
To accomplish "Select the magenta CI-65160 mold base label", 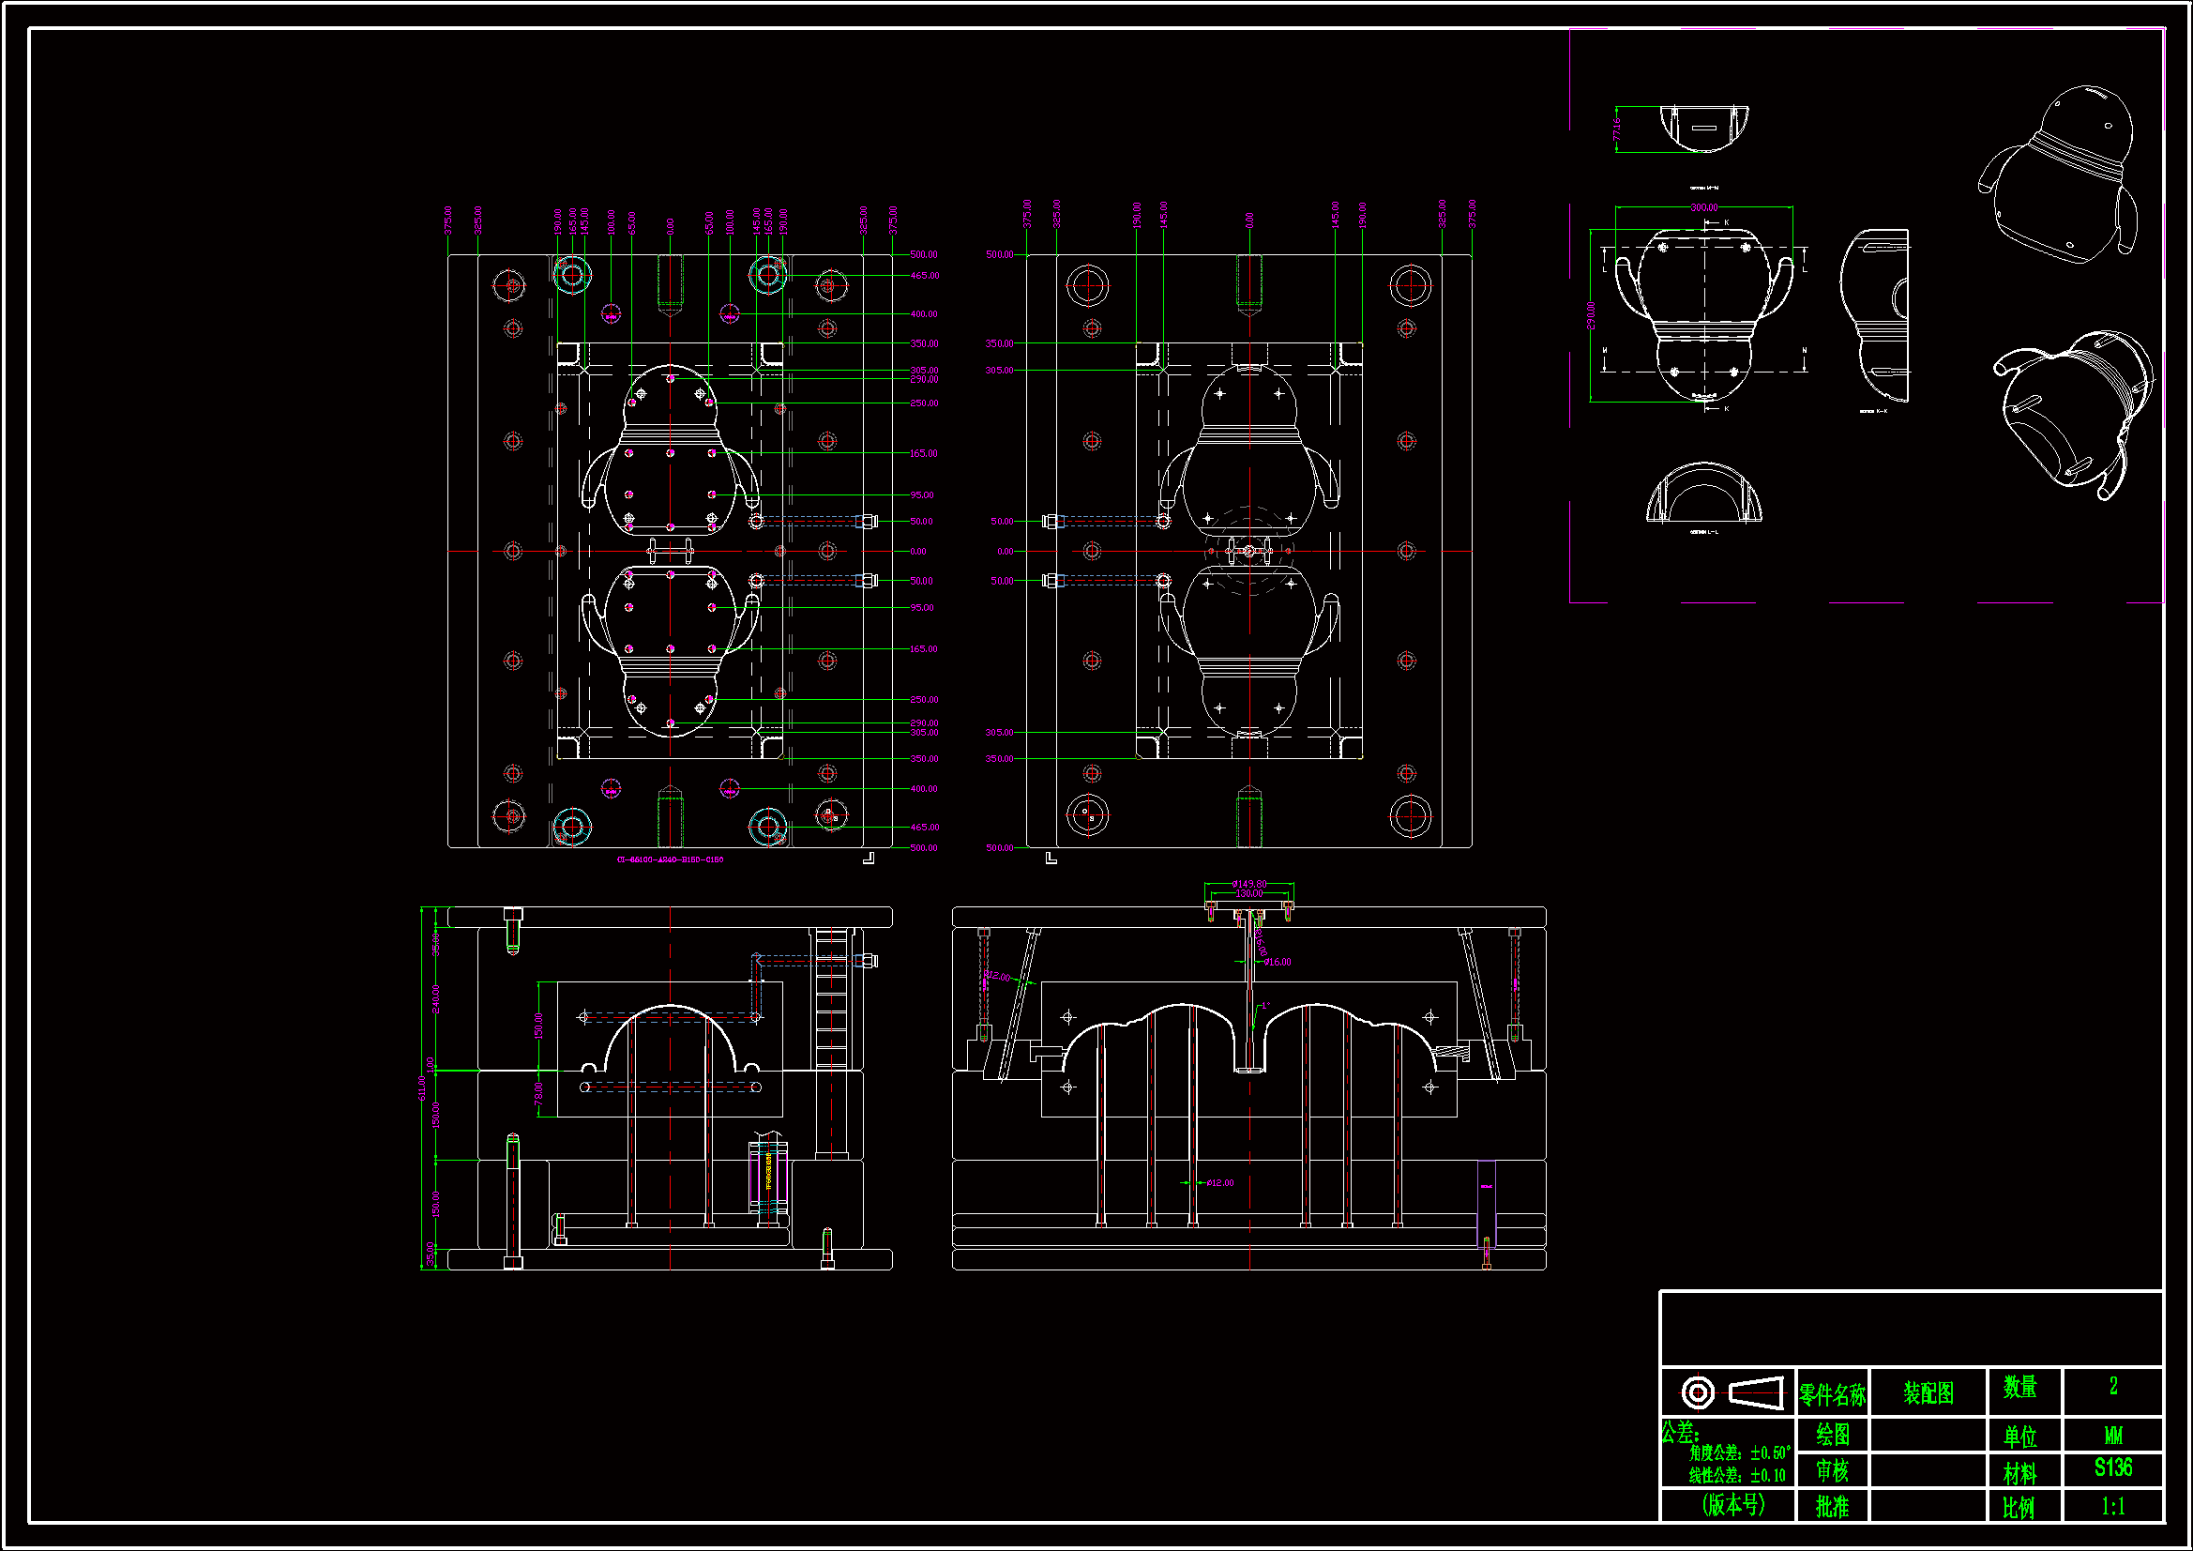I will (670, 859).
